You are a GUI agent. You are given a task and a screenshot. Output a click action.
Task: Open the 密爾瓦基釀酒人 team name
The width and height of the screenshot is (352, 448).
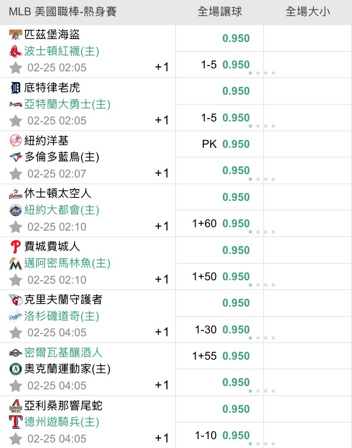click(63, 352)
